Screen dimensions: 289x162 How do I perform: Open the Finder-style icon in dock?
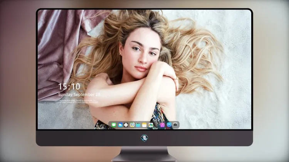(132, 125)
